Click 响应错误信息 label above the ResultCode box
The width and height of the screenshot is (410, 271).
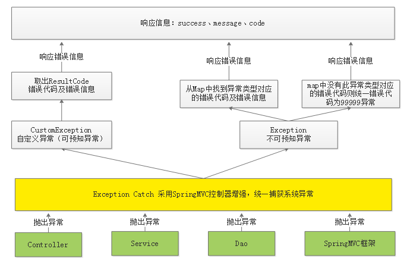click(x=61, y=57)
